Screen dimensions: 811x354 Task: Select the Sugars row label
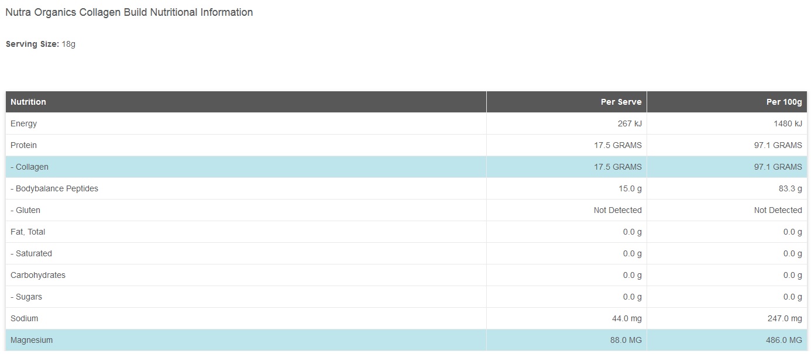coord(26,297)
